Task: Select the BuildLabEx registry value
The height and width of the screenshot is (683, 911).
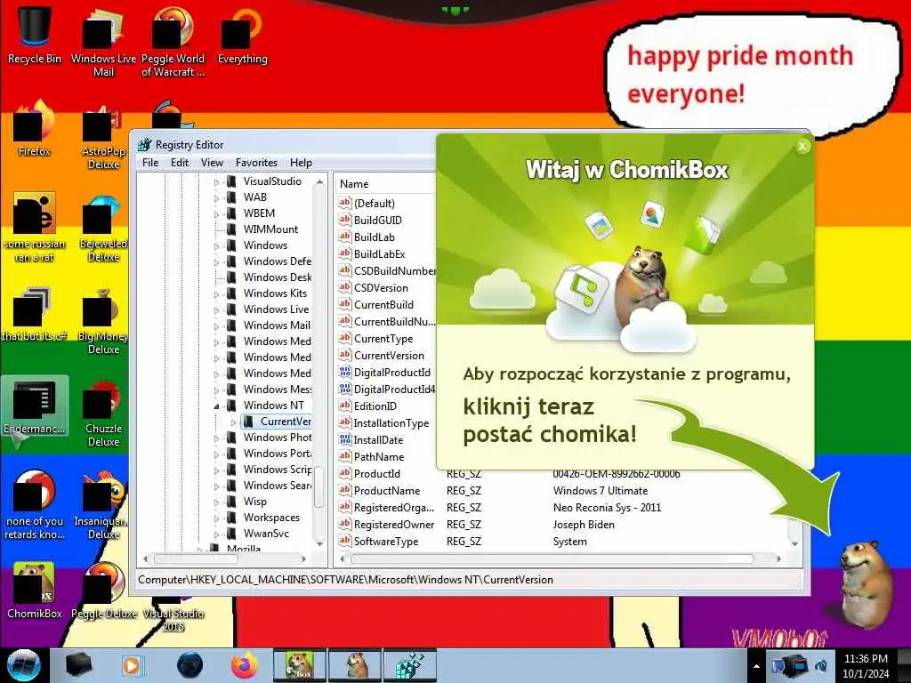Action: click(379, 253)
